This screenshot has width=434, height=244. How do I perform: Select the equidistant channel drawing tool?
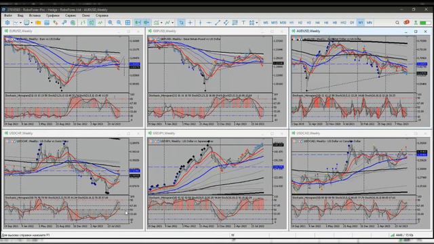click(226, 22)
